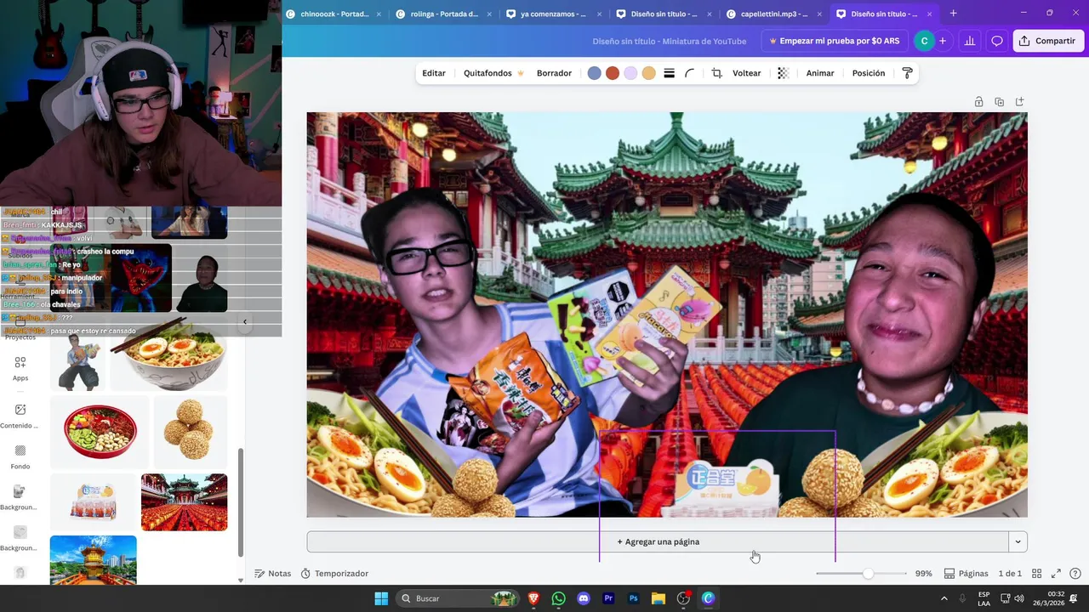
Task: Open corner rounding option
Action: tap(690, 73)
